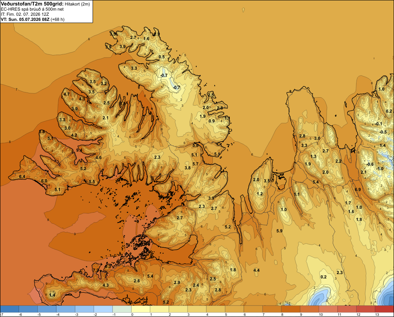Screen dimensions: 394x317
Task: Click the '-1.0' temperature value on the map
Action: tap(380, 169)
